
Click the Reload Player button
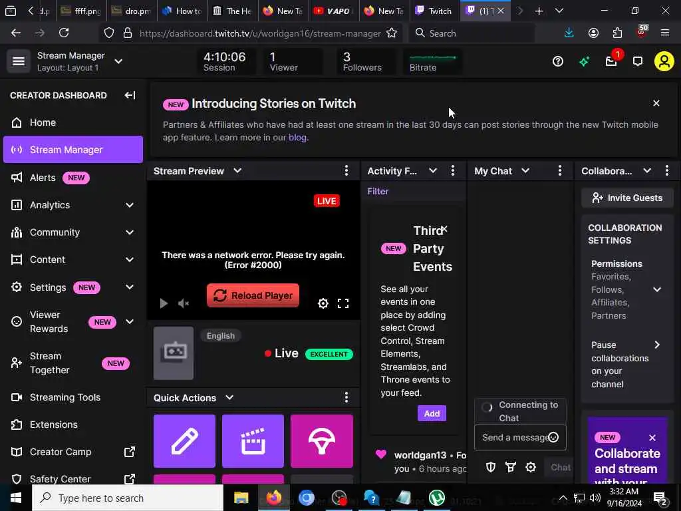pos(253,295)
